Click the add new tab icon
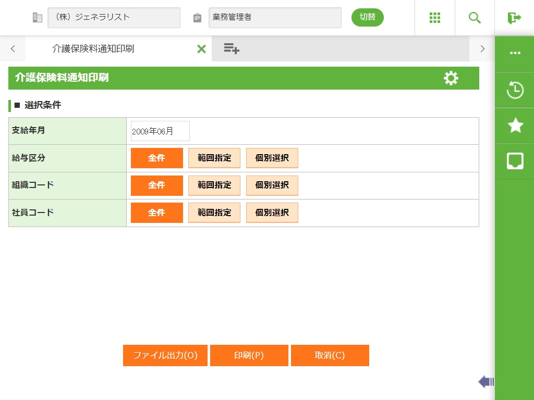Image resolution: width=534 pixels, height=400 pixels. tap(232, 49)
